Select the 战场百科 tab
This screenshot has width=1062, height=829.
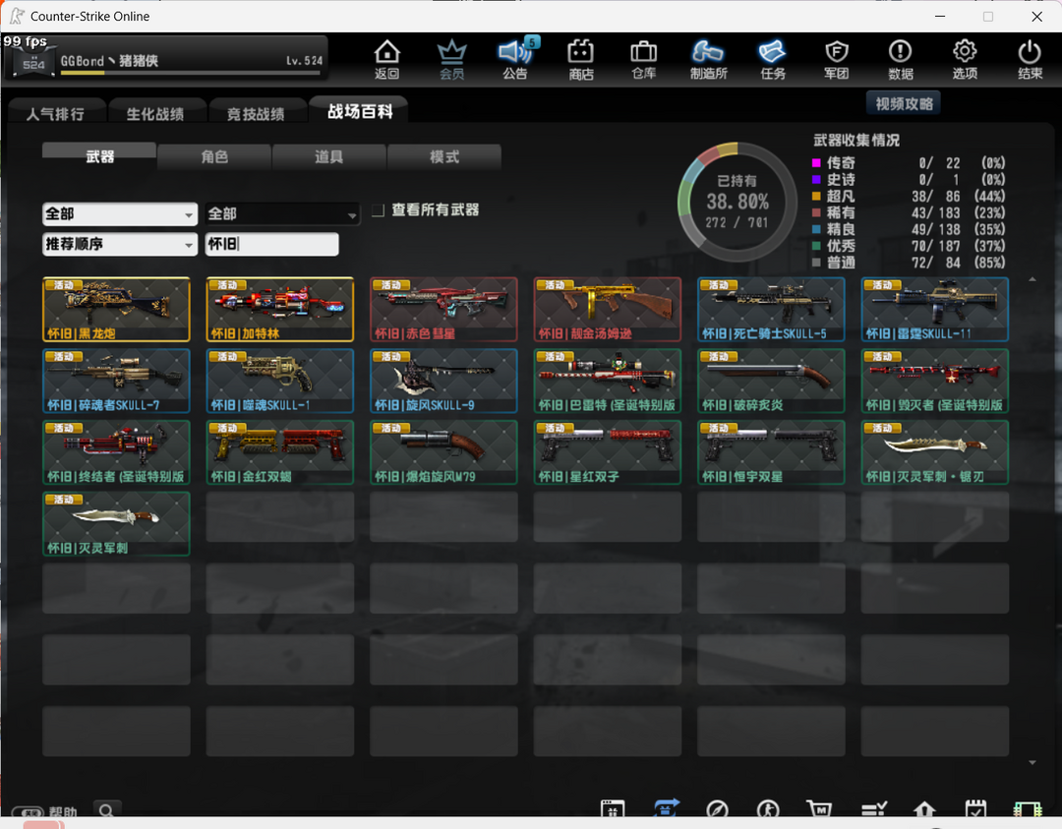[x=360, y=111]
